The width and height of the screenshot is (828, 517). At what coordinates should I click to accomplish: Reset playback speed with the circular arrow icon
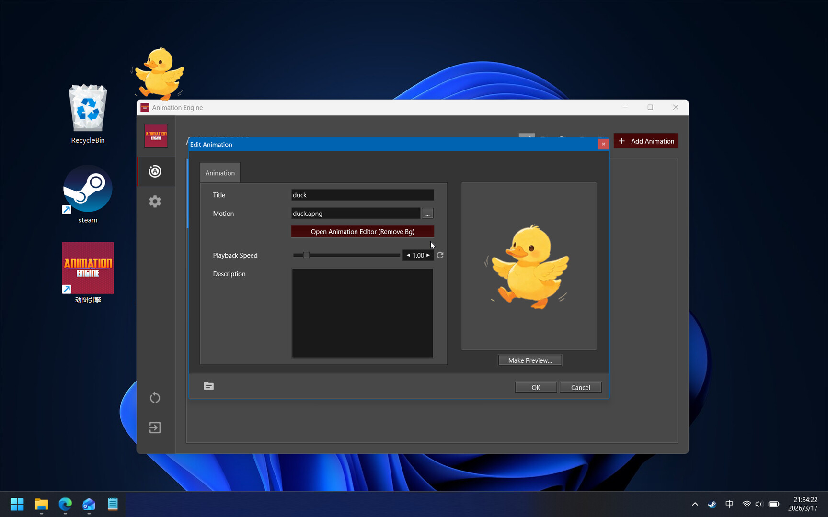[x=440, y=255]
